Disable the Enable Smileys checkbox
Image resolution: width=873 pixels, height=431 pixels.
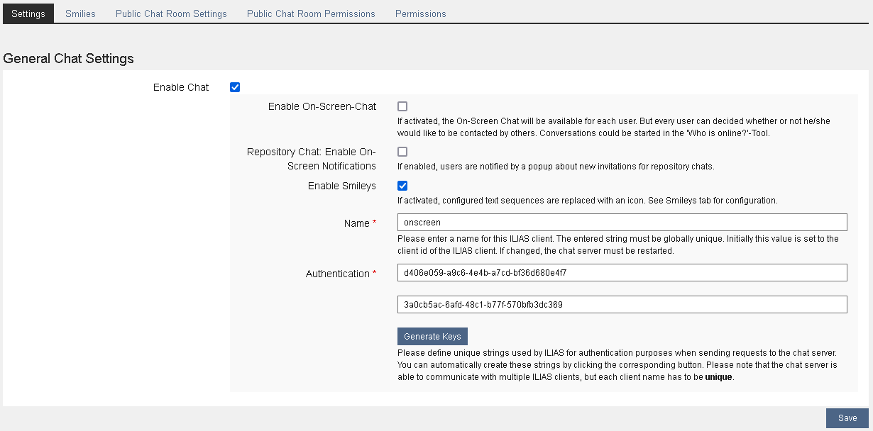(x=402, y=186)
